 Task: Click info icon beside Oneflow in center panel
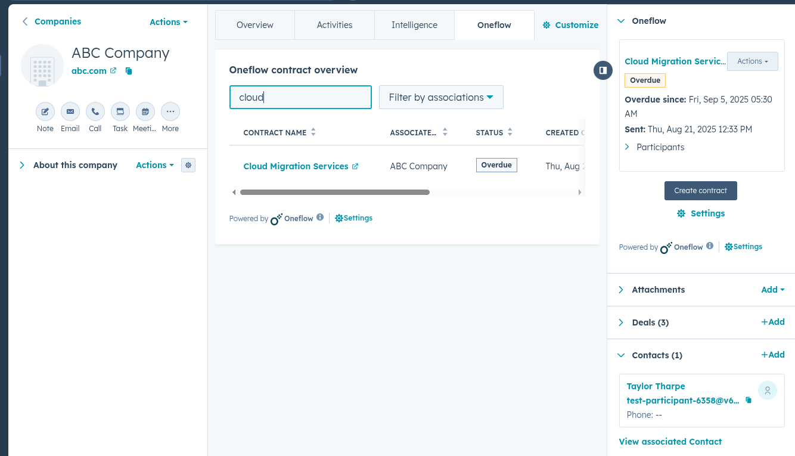(x=320, y=218)
